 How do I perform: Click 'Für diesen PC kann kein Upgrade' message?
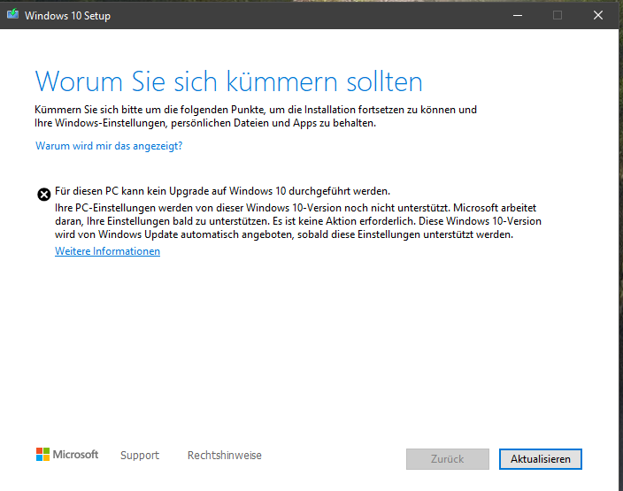click(222, 191)
